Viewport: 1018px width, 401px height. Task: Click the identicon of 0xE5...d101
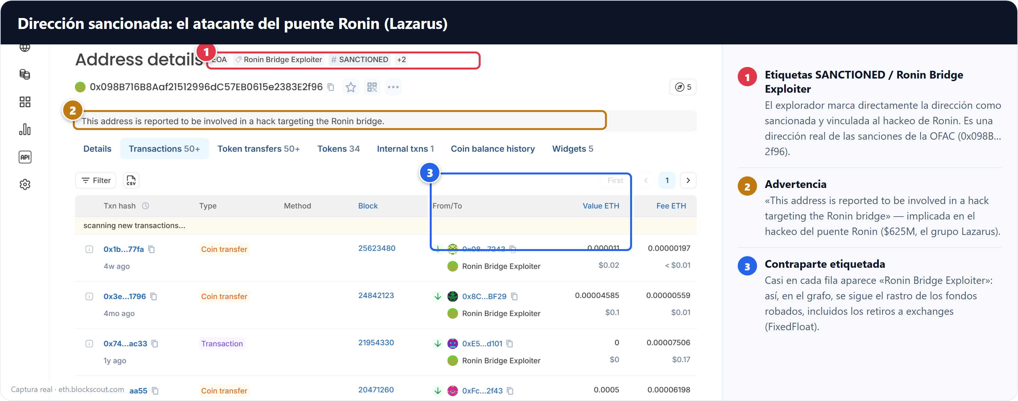(453, 343)
